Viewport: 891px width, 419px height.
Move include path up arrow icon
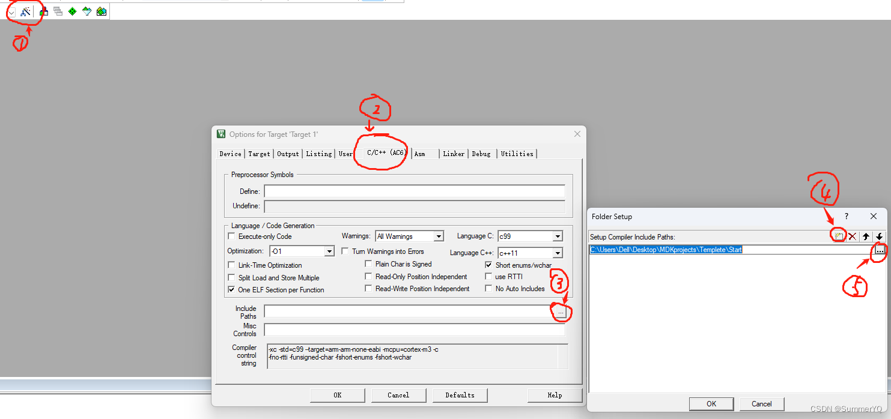pos(866,237)
